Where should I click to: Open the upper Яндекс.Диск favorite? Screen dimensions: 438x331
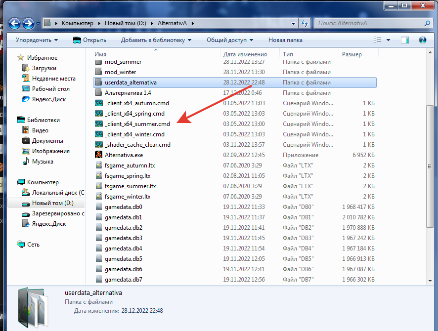[49, 99]
